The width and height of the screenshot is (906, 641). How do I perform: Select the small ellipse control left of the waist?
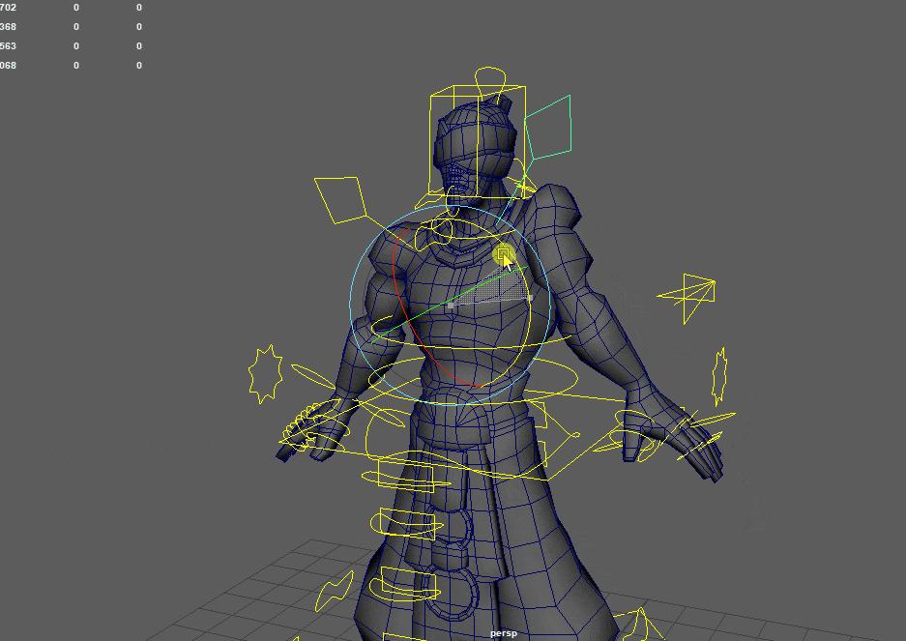point(314,376)
